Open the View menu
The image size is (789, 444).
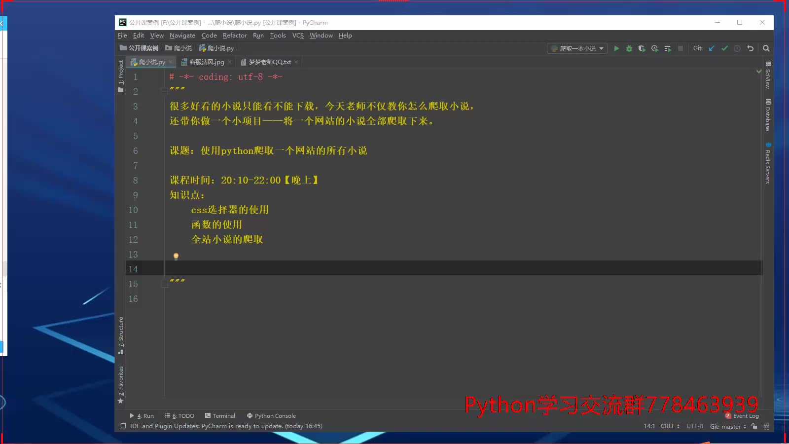click(x=157, y=36)
